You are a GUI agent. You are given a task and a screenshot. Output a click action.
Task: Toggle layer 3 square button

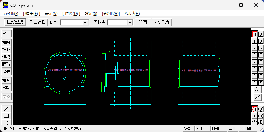254,55
